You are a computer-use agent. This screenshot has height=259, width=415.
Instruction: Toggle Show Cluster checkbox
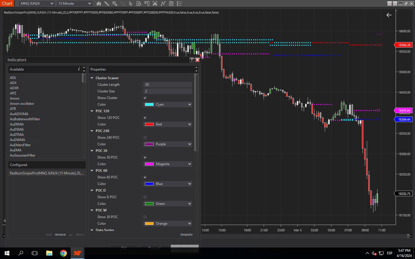(145, 98)
